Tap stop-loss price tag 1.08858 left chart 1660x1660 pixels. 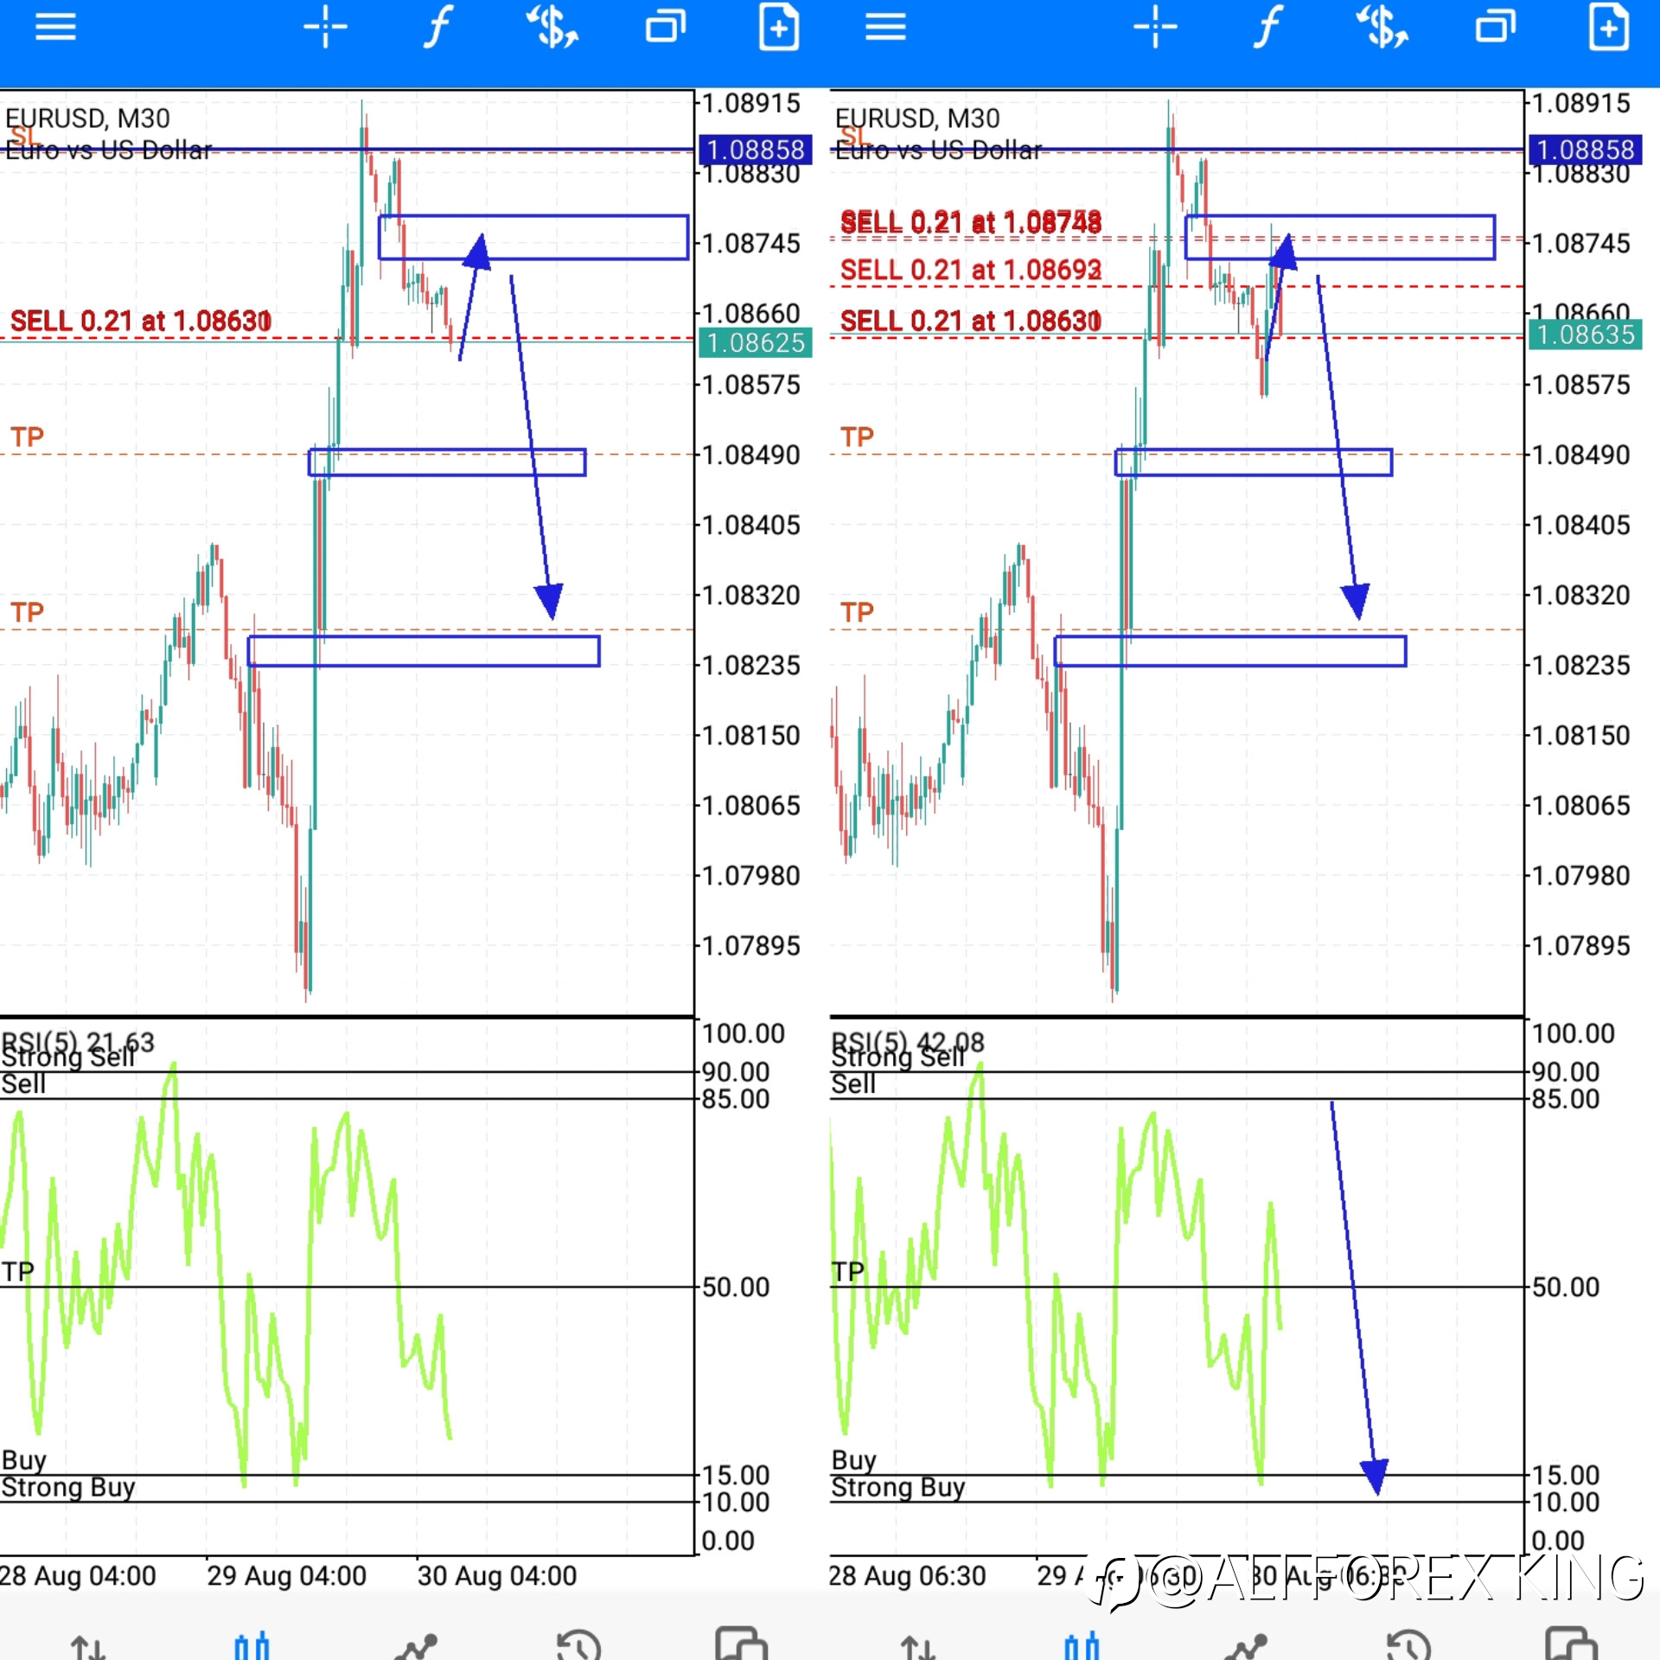[x=756, y=150]
